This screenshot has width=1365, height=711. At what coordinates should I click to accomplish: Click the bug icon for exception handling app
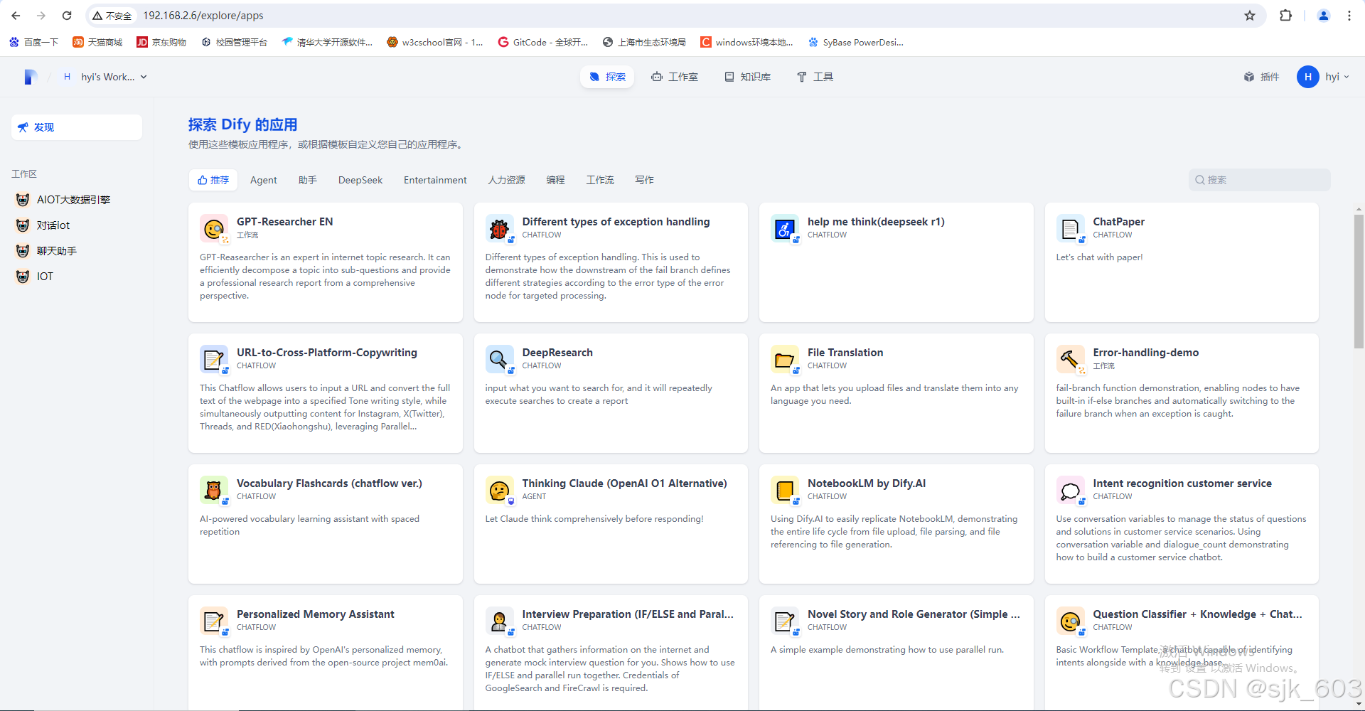[x=499, y=228]
